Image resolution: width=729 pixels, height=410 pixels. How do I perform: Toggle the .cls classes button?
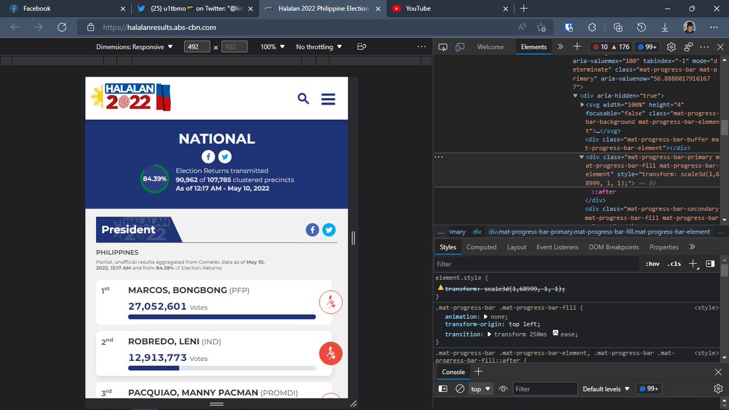click(x=674, y=264)
